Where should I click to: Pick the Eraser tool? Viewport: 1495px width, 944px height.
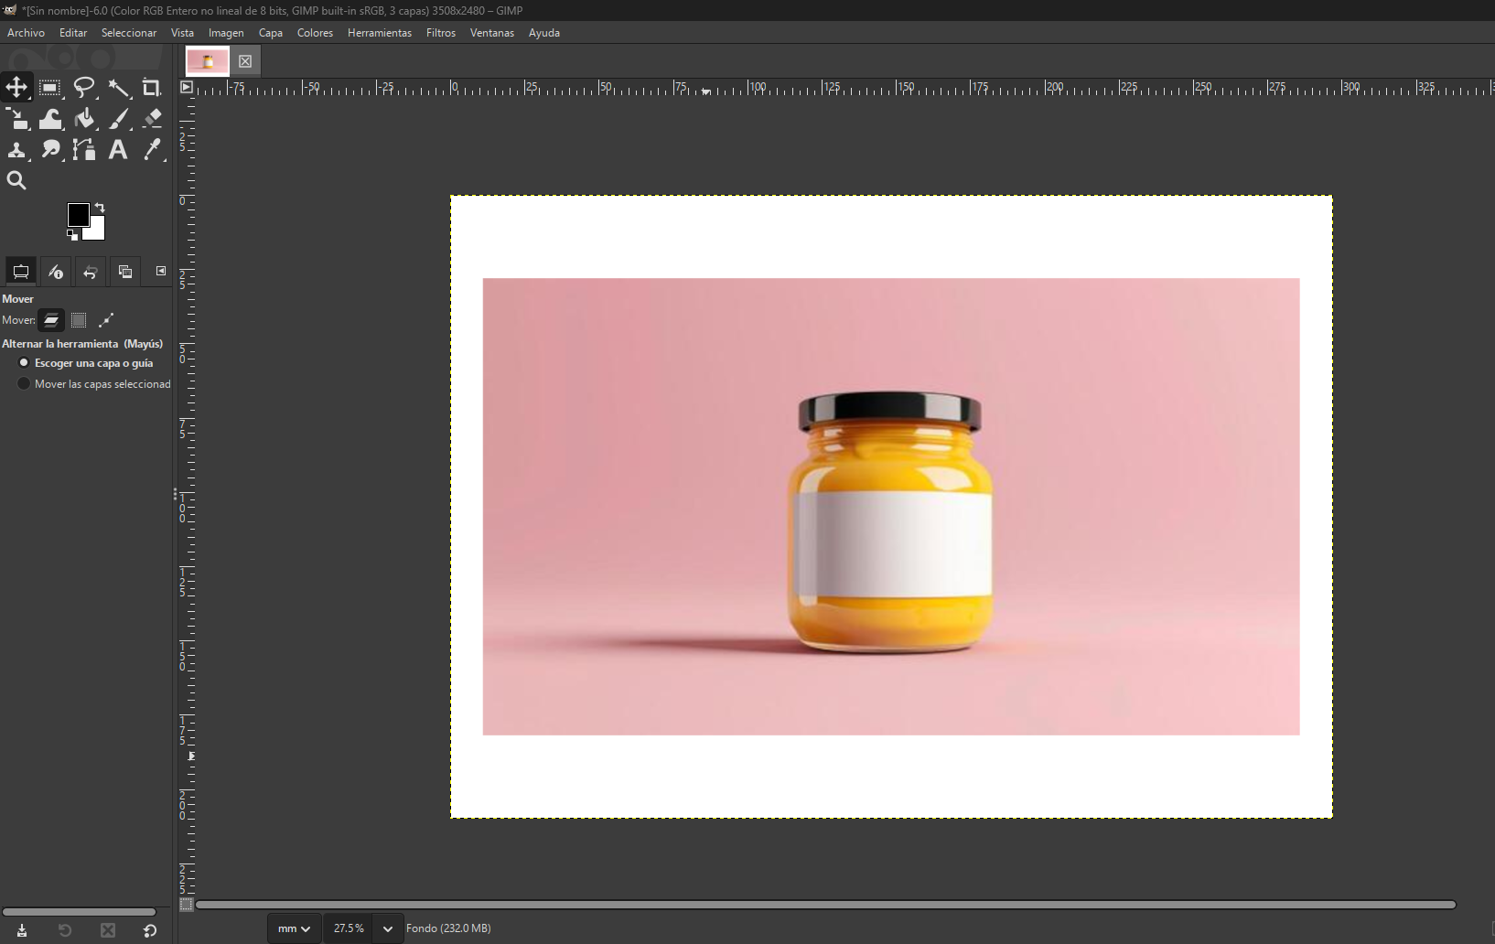(152, 119)
